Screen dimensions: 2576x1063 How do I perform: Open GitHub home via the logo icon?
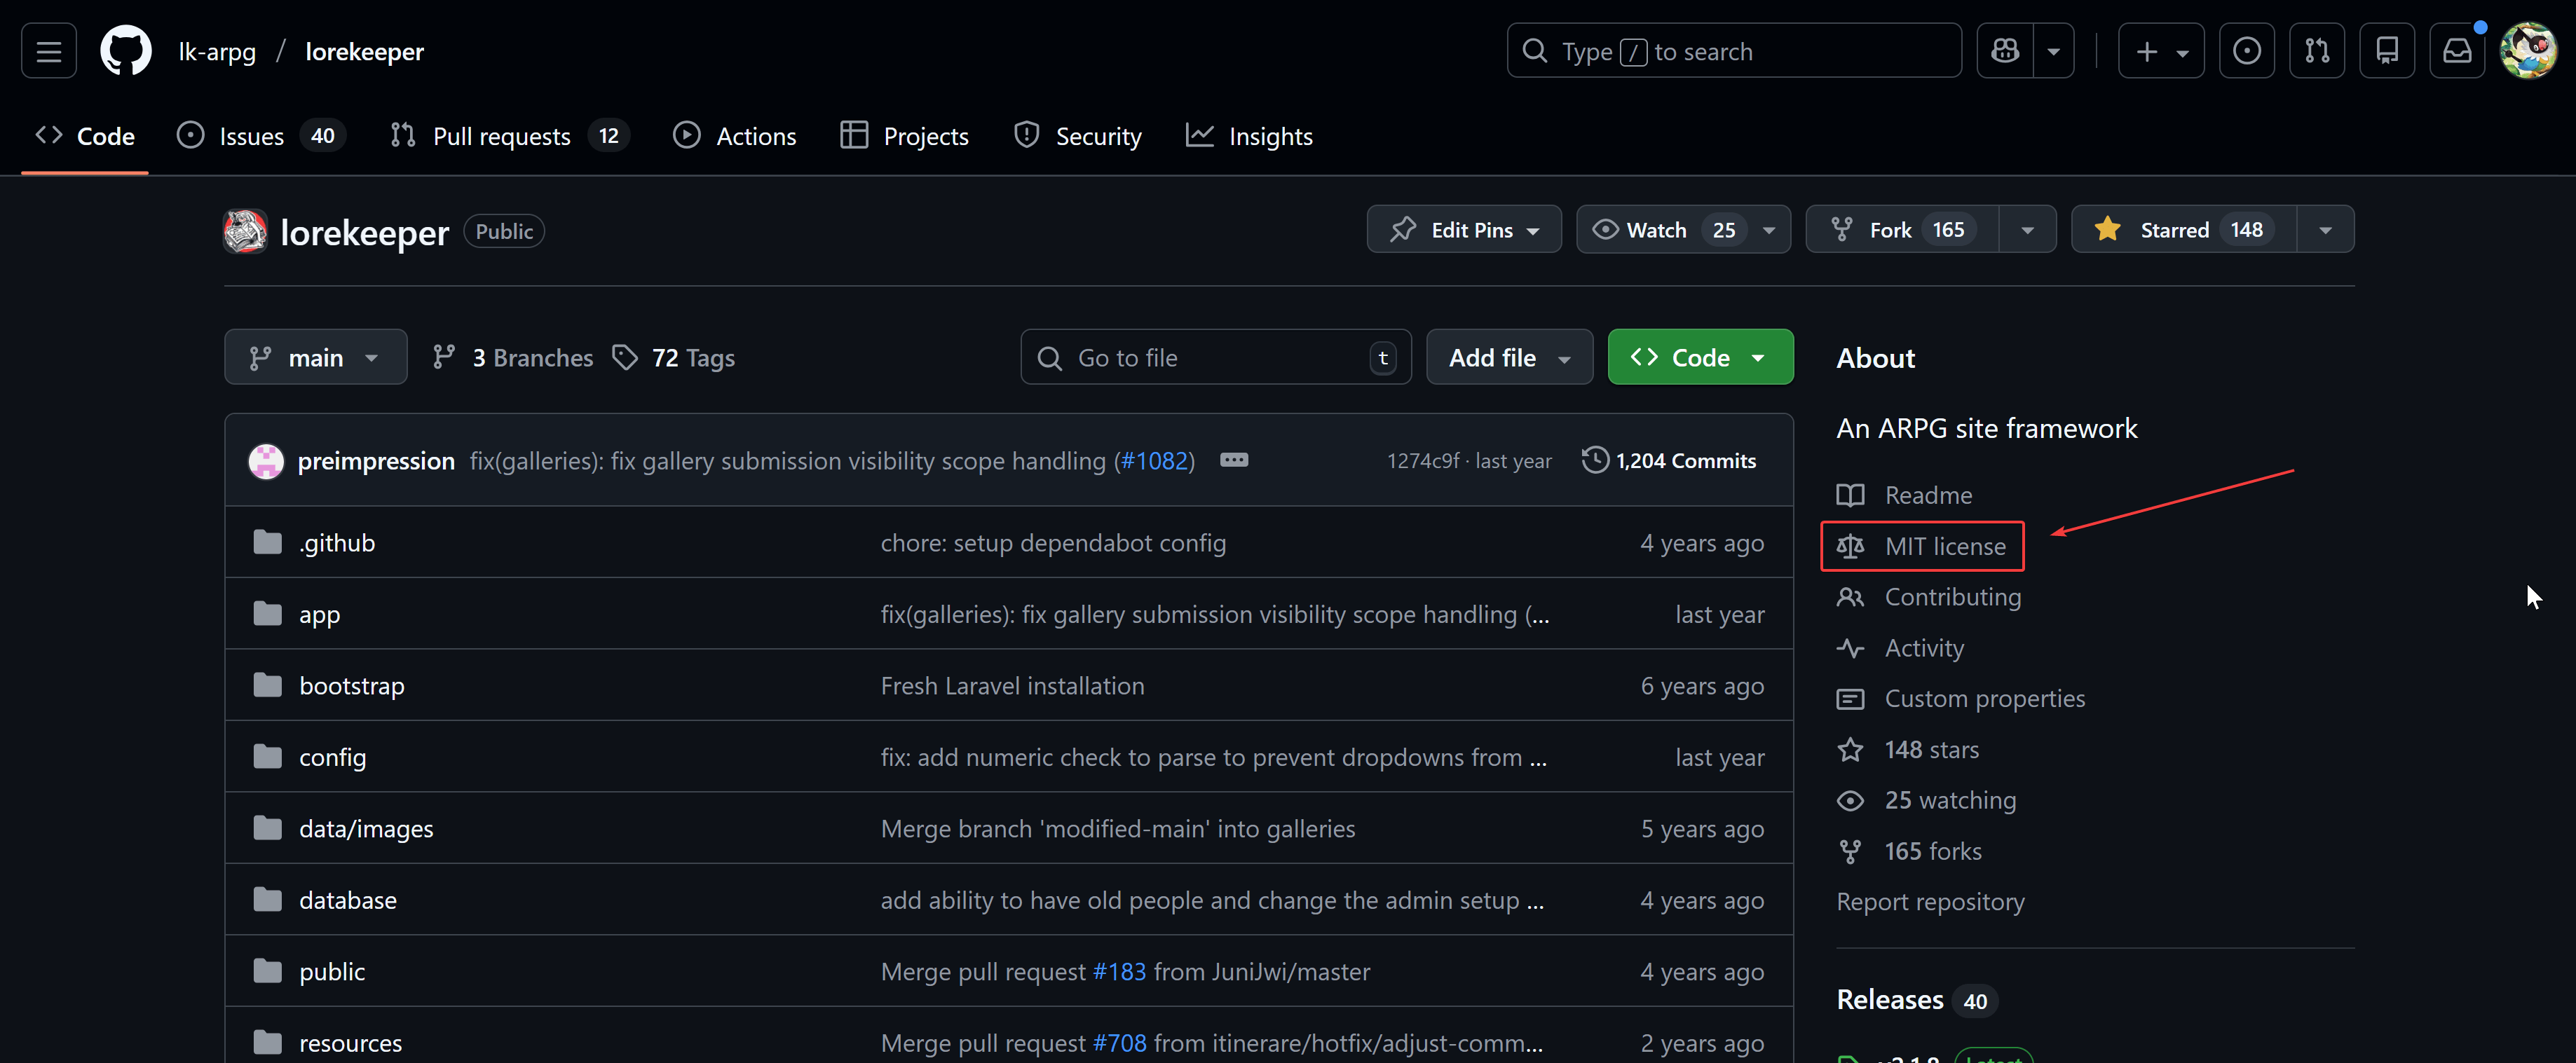click(125, 50)
